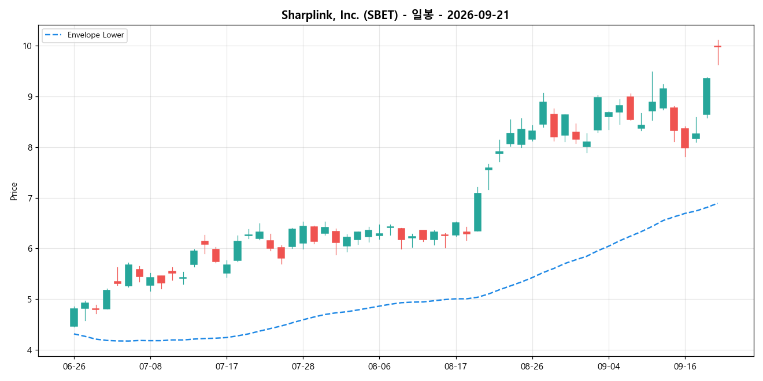Click the first green candle on 06-26
The image size is (763, 381).
pyautogui.click(x=74, y=317)
